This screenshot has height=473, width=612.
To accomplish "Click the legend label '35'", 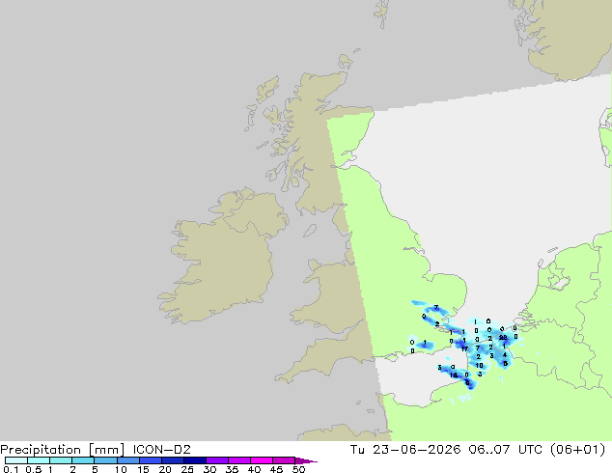I will pyautogui.click(x=232, y=469).
